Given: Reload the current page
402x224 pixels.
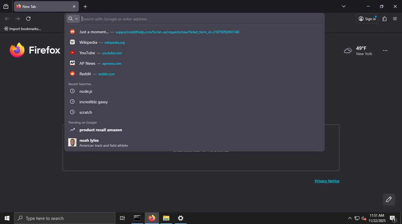Looking at the screenshot, I should tap(28, 19).
